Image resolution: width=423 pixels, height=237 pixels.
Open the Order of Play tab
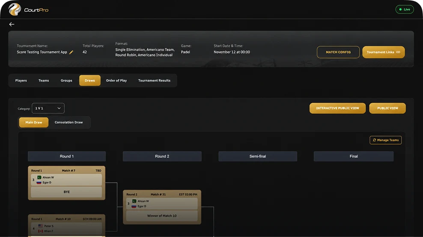(x=116, y=80)
